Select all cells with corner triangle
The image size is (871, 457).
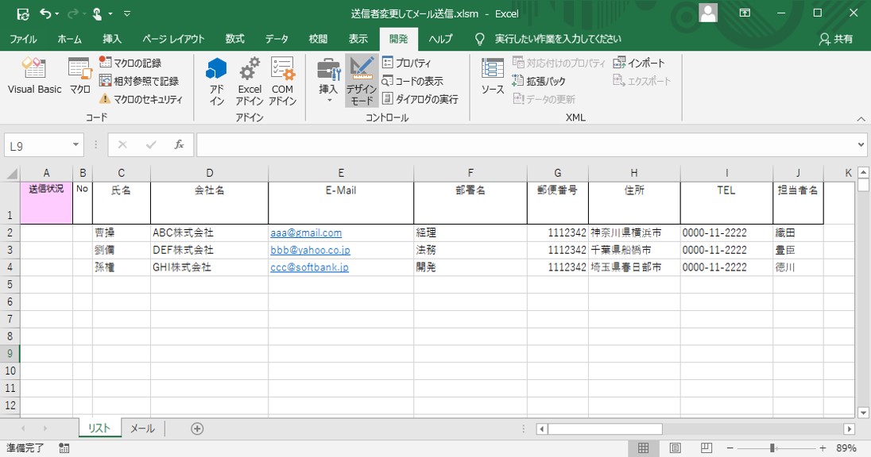tap(11, 174)
